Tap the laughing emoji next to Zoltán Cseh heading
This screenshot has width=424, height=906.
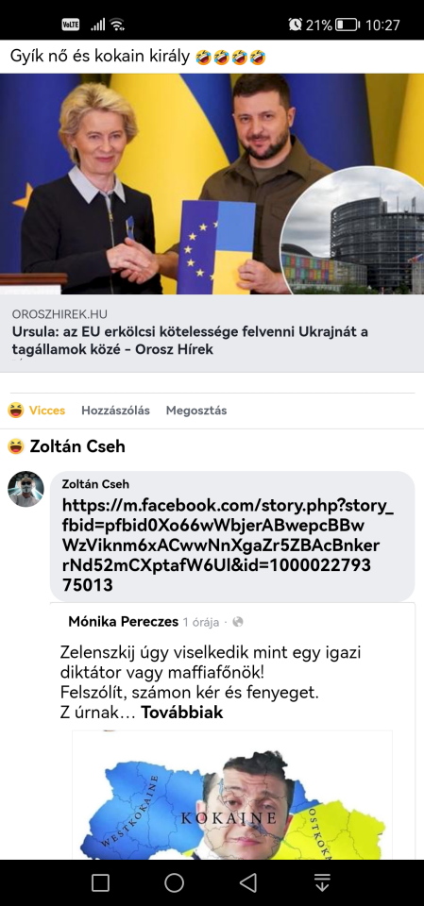[16, 446]
